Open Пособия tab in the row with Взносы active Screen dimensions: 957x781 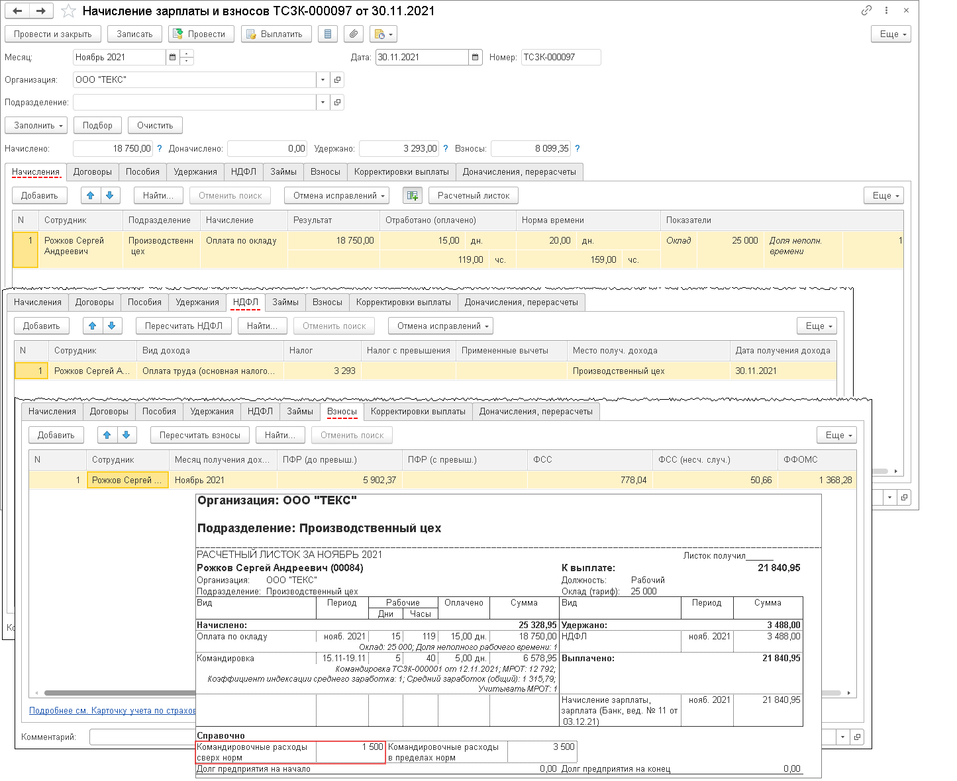(159, 412)
